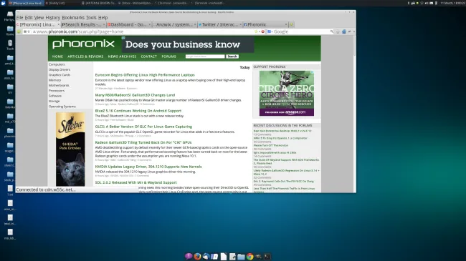Click the Phoronix site Search button

[x=232, y=56]
